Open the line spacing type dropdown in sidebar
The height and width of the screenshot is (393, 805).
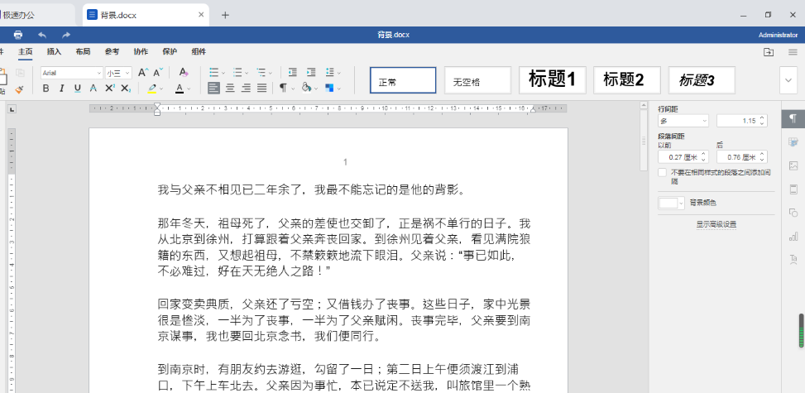pyautogui.click(x=683, y=121)
